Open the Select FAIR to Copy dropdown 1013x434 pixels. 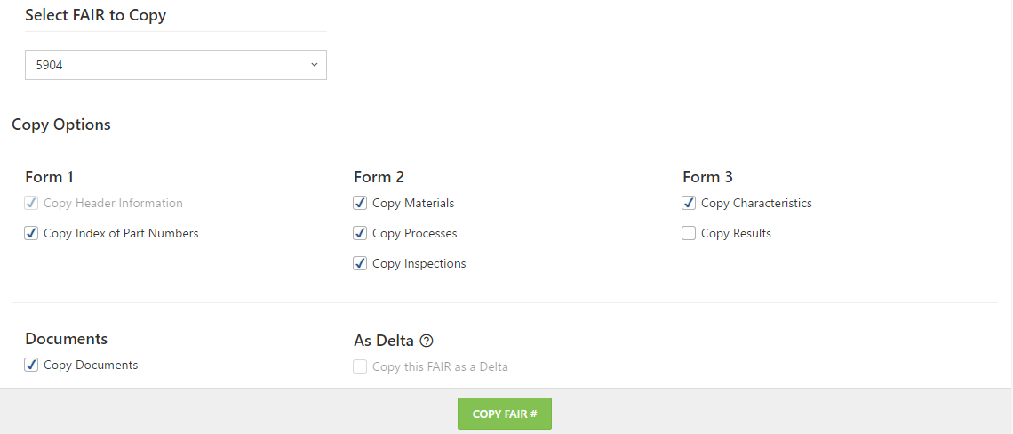pos(176,65)
